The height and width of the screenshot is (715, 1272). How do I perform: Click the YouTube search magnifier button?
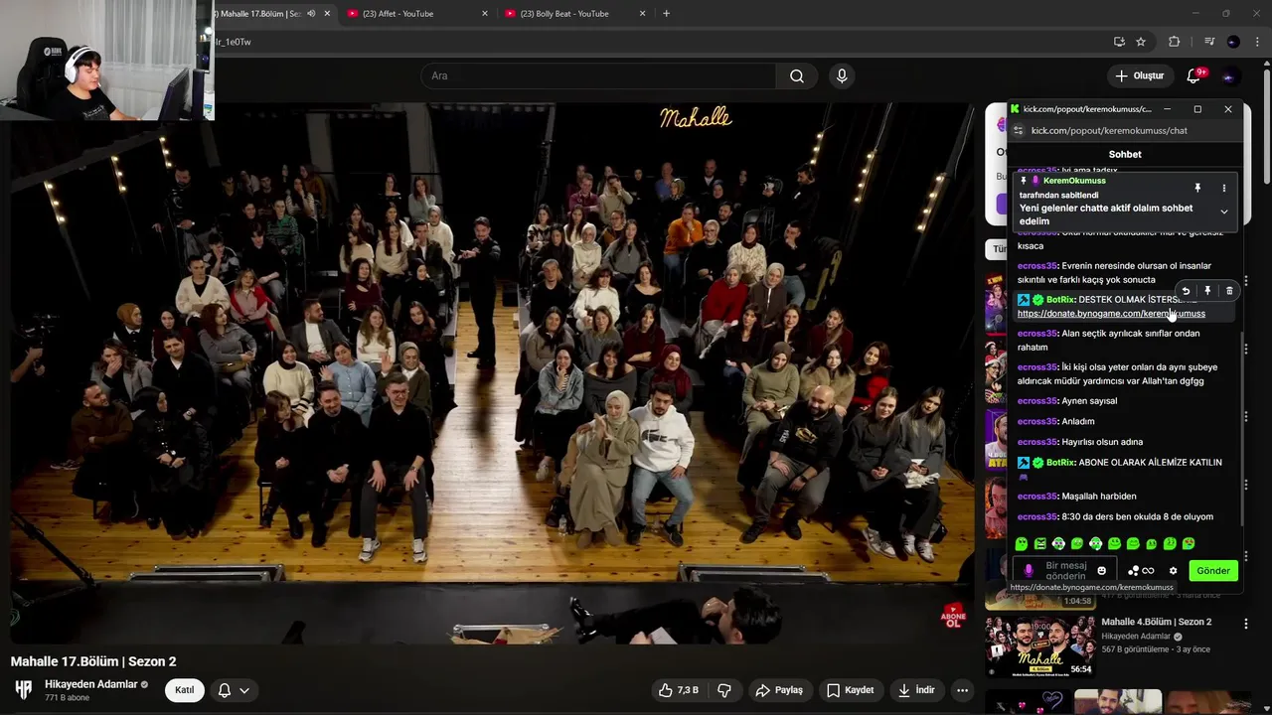[797, 75]
